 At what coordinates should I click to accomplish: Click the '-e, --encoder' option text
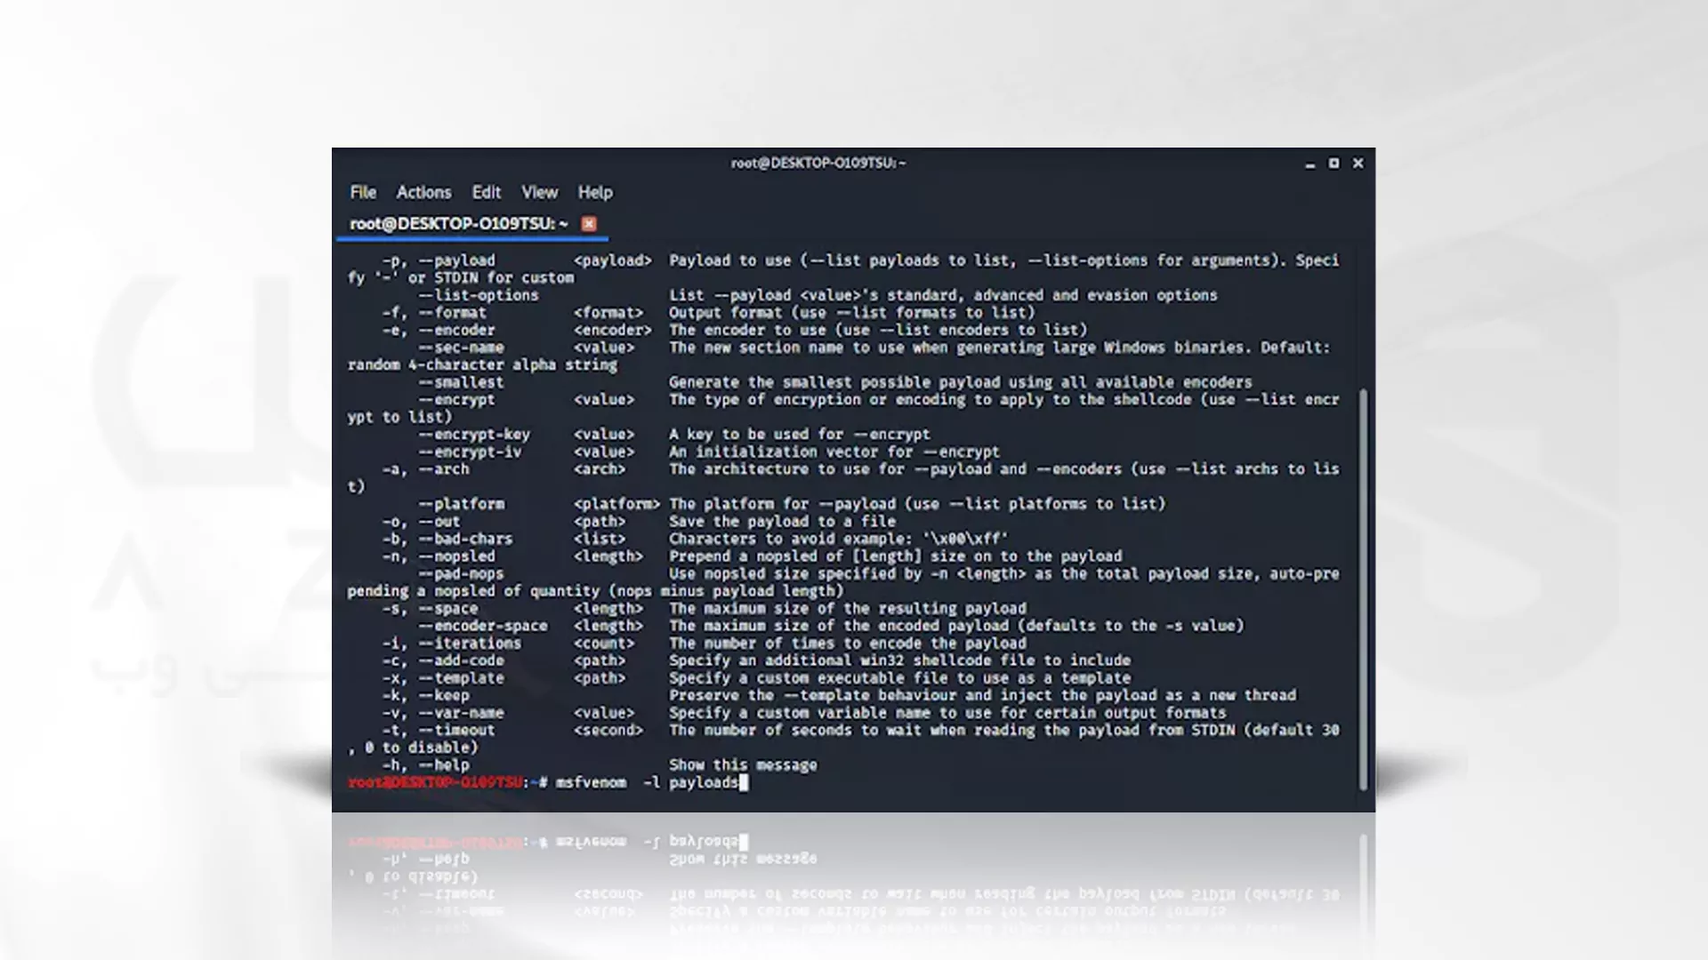click(439, 330)
